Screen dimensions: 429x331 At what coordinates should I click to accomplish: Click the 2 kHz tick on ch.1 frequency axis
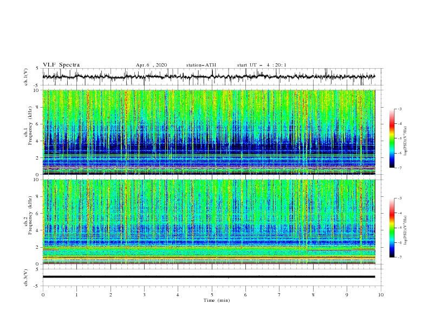tap(38, 158)
